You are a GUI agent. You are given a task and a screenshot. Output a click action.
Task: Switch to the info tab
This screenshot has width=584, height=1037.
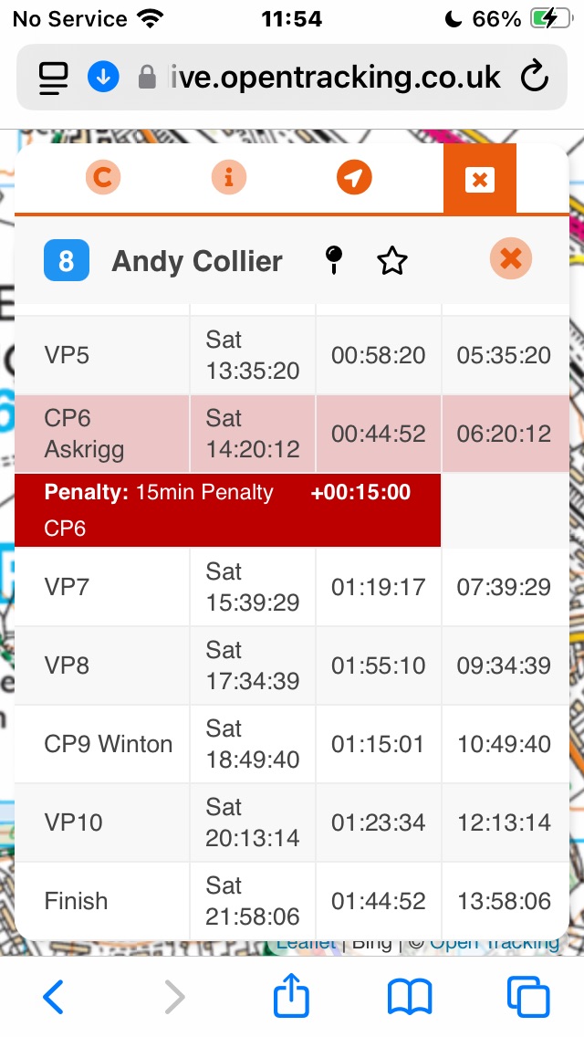coord(228,178)
